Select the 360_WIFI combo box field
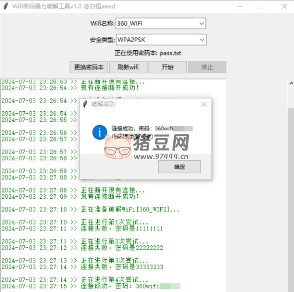294x292 pixels. coord(156,24)
